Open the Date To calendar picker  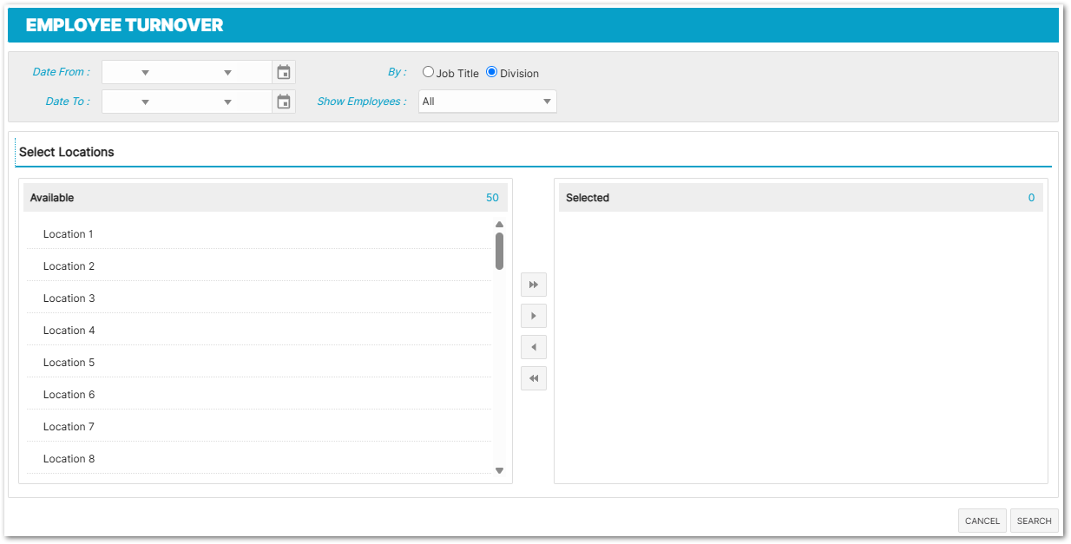pos(284,102)
